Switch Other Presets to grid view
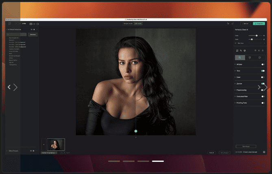 click(x=31, y=151)
